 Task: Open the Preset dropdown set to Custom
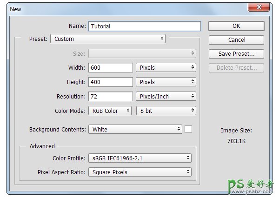point(108,39)
